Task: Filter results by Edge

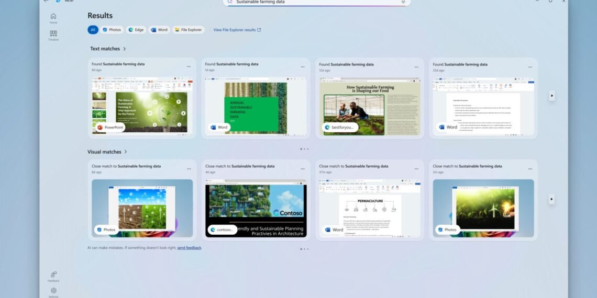Action: click(136, 30)
